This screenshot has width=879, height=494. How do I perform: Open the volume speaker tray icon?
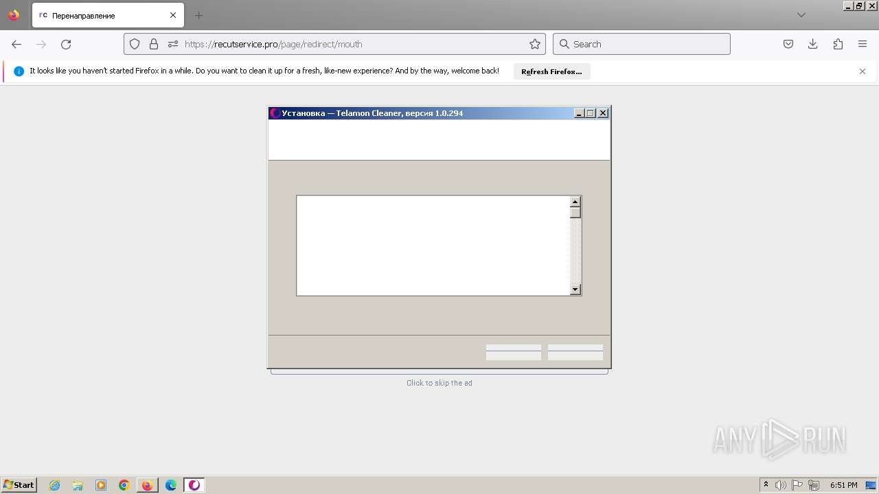click(781, 485)
